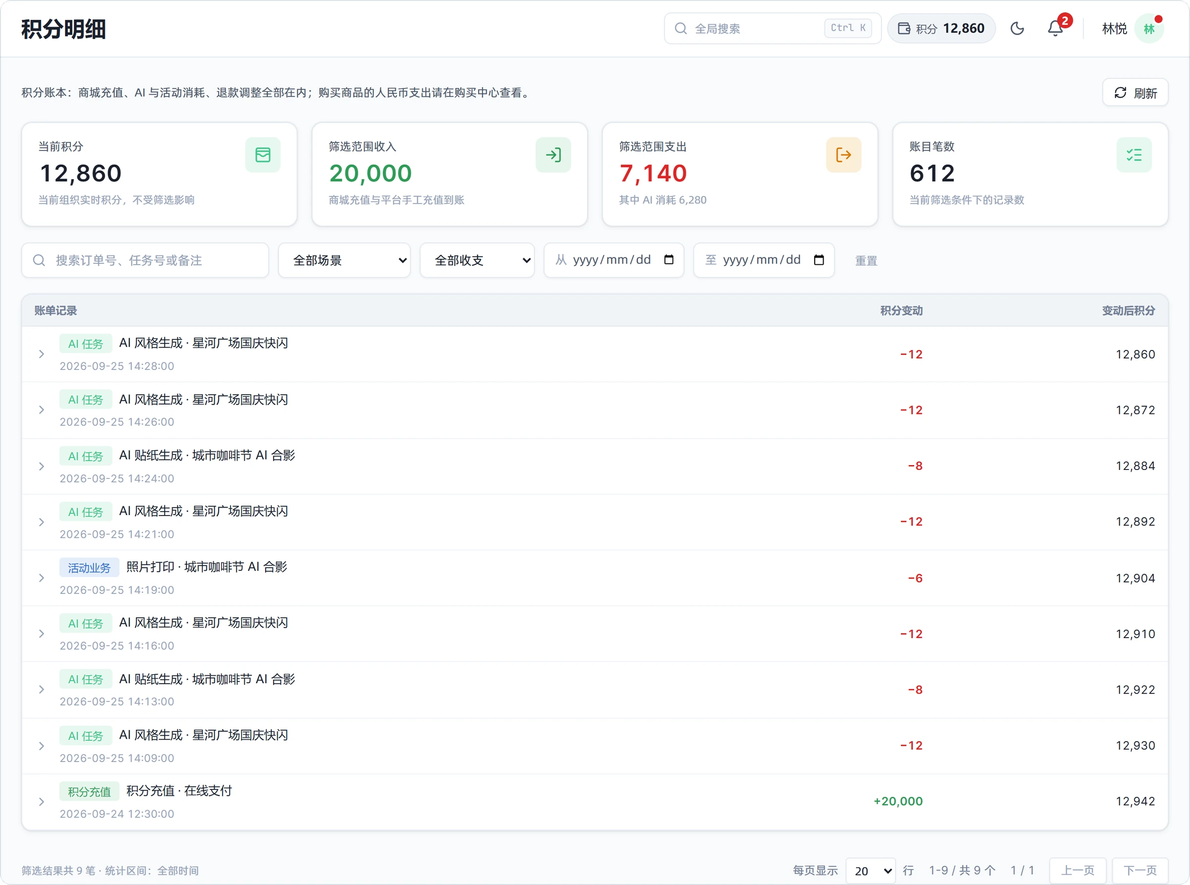Expand the 14:24:00 AI 贴纸生成 record
1190x885 pixels.
coord(41,466)
